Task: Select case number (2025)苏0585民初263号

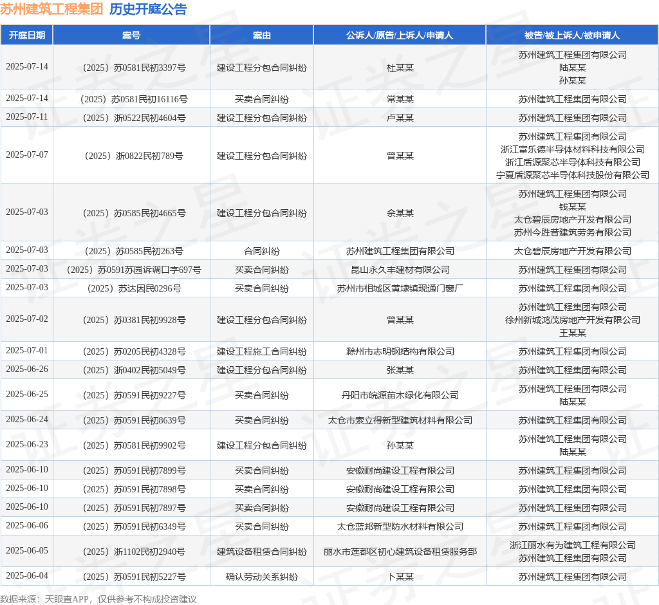Action: pyautogui.click(x=134, y=251)
